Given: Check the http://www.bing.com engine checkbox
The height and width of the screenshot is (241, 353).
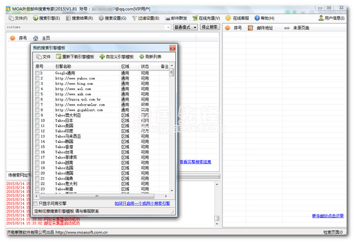Looking at the screenshot, I should (37, 84).
